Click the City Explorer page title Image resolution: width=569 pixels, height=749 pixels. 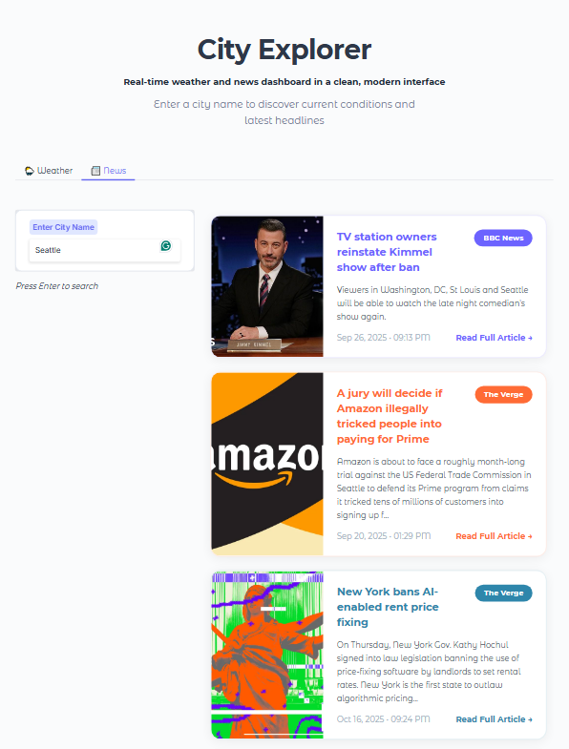[x=284, y=50]
